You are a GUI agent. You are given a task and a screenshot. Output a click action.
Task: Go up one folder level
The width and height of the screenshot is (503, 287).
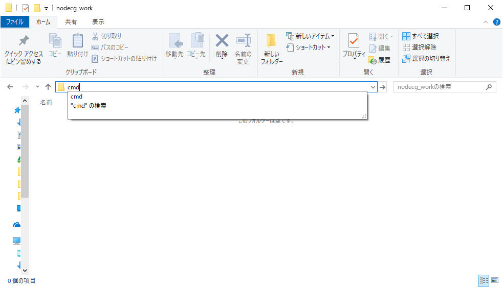[48, 87]
